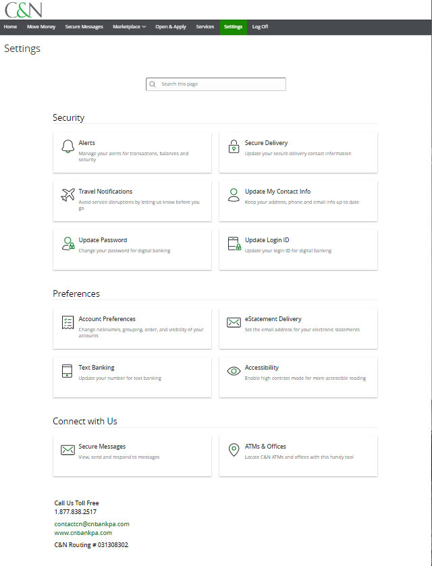This screenshot has width=432, height=566.
Task: Click 'Enable high contrast mode' description text
Action: pos(305,378)
